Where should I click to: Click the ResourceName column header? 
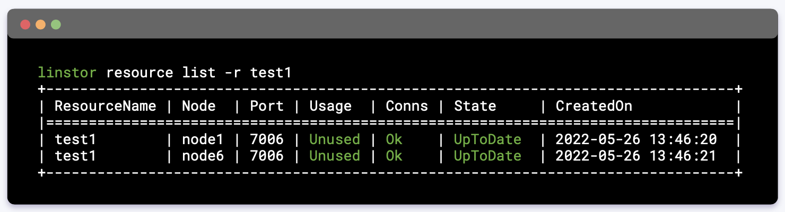(x=106, y=106)
